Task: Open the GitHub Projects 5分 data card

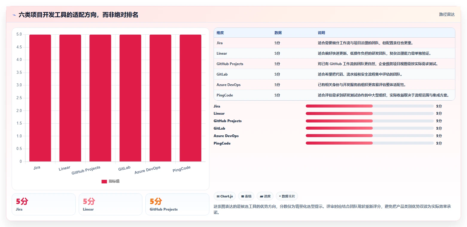Action: 177,204
